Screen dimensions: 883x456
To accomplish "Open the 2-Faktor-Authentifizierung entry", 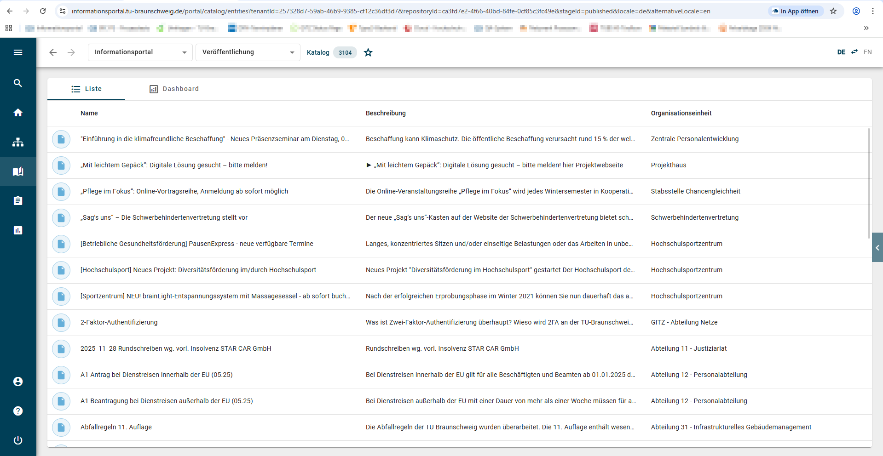I will (x=119, y=323).
